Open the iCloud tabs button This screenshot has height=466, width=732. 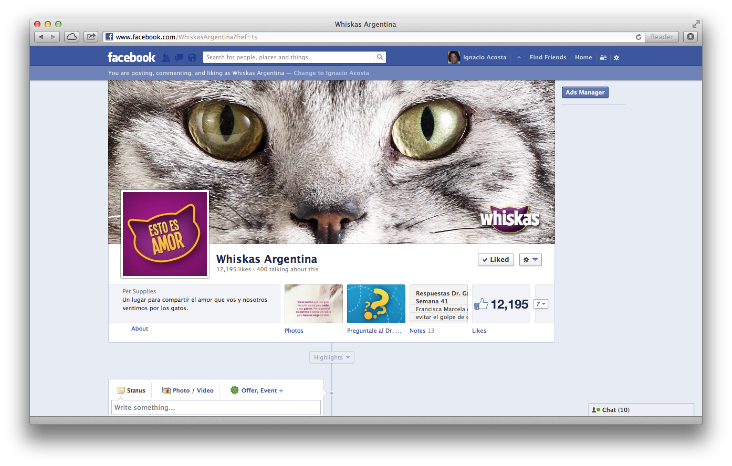tap(71, 37)
